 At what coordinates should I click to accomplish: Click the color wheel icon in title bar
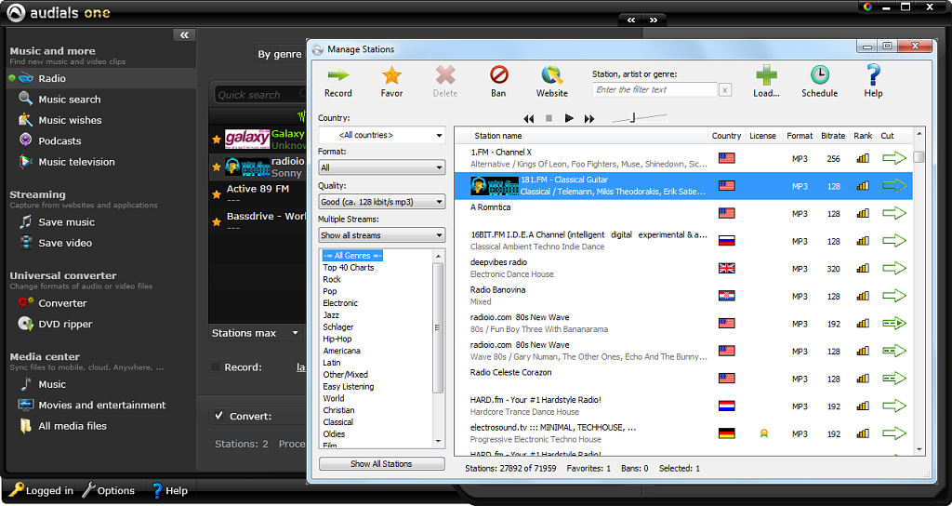pyautogui.click(x=867, y=7)
